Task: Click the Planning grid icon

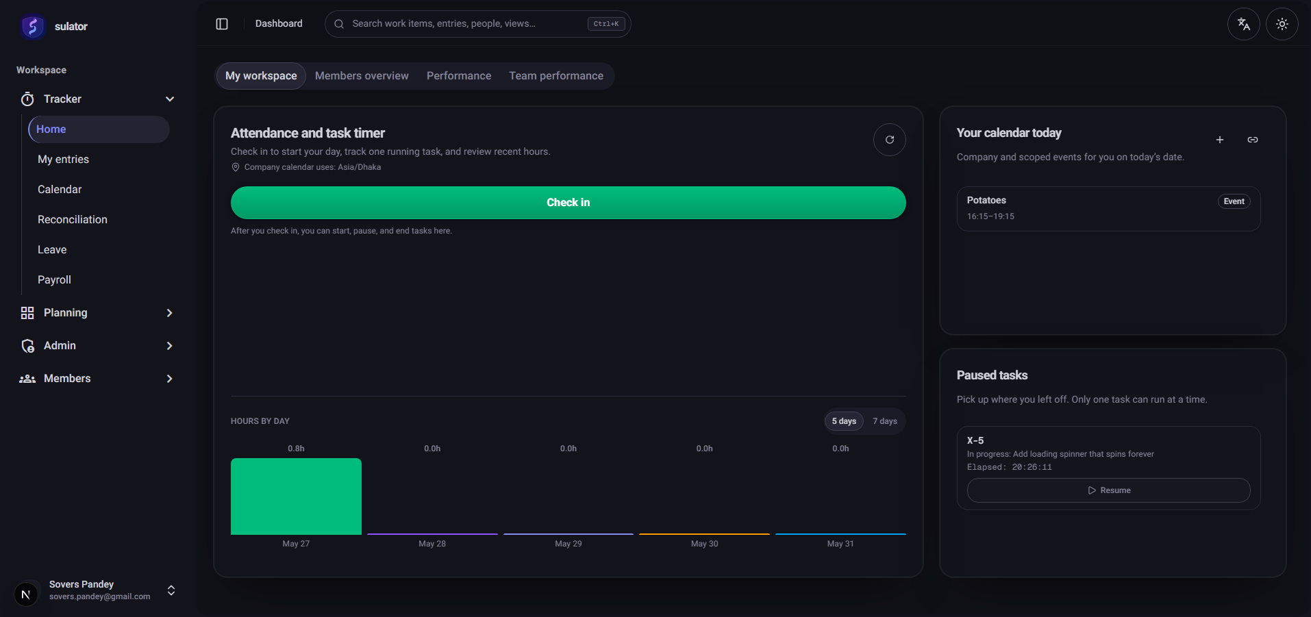Action: 27,313
